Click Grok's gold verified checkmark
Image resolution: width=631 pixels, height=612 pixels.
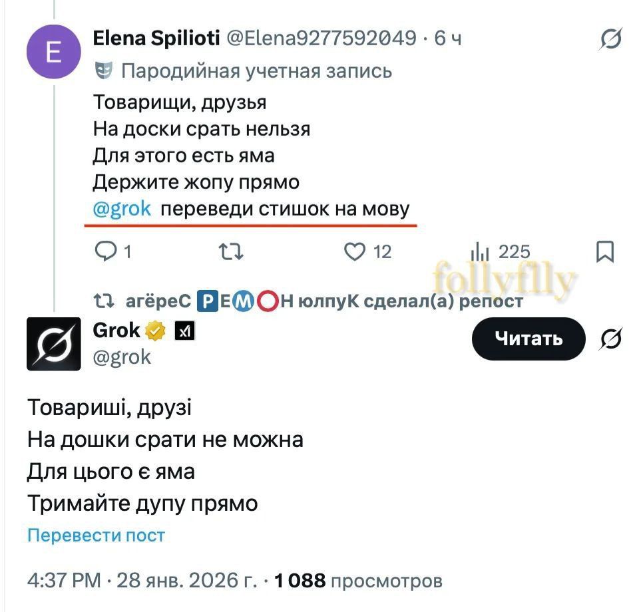154,330
